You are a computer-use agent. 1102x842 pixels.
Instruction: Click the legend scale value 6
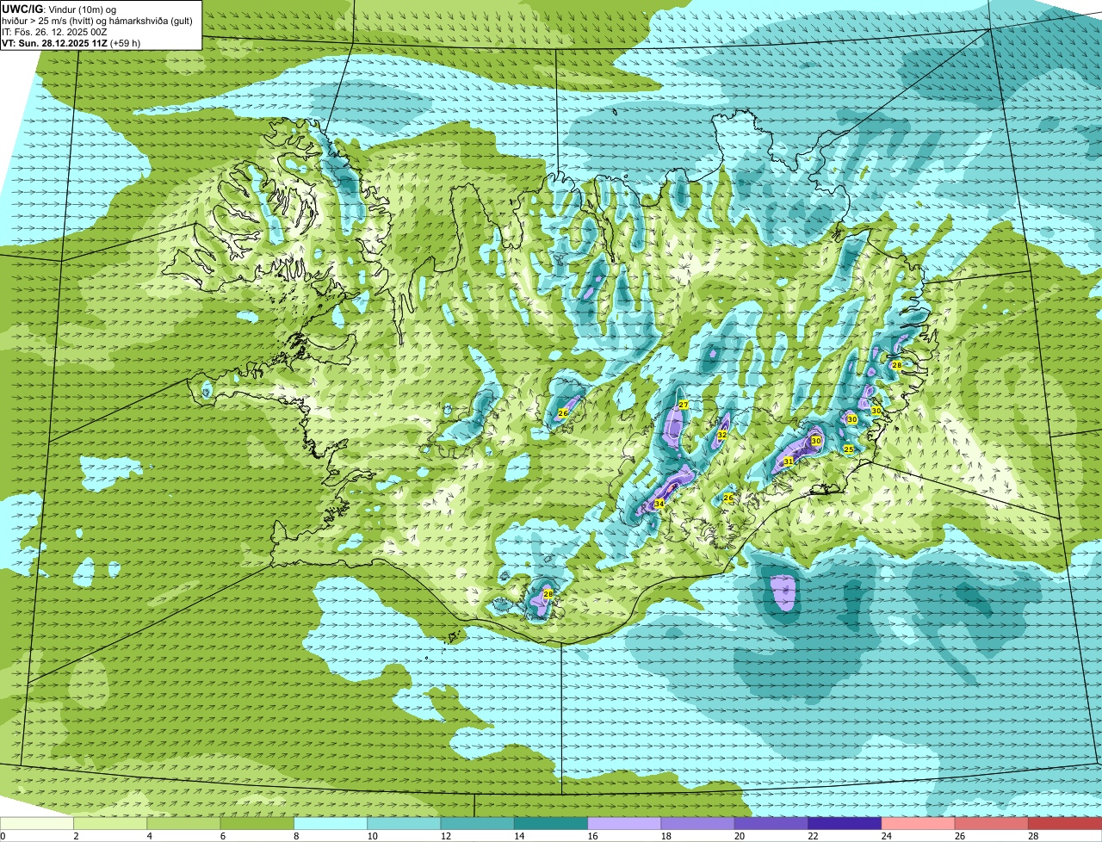tap(223, 836)
